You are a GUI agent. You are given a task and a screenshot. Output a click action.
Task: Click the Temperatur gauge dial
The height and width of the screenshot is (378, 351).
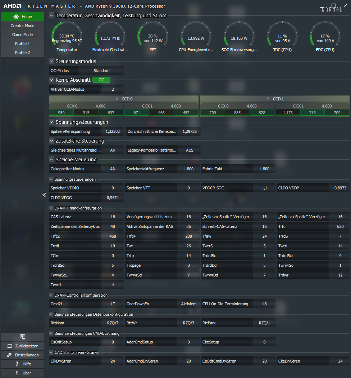[67, 33]
